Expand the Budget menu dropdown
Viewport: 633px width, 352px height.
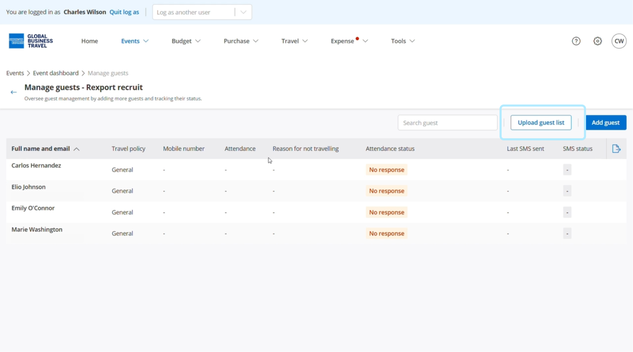pos(186,41)
